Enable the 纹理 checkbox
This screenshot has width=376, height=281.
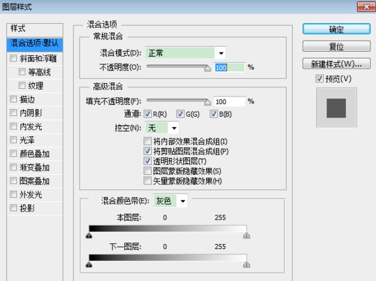pyautogui.click(x=22, y=85)
